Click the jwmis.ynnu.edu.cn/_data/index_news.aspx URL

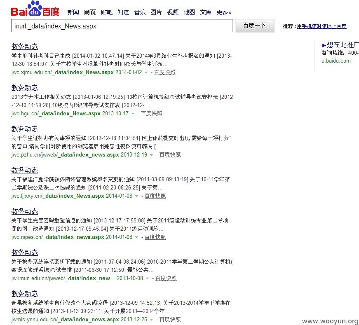[65, 320]
